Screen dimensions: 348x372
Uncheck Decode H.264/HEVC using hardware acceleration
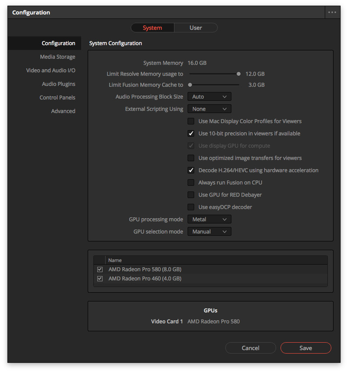click(x=191, y=170)
